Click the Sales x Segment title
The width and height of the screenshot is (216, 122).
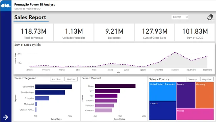click(25, 78)
